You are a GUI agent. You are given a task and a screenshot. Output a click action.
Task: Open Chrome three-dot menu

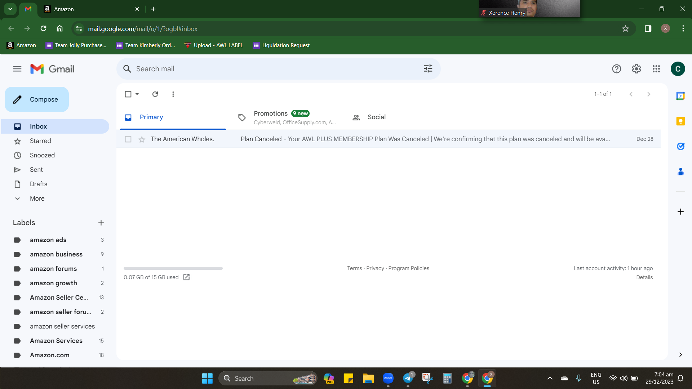[683, 28]
